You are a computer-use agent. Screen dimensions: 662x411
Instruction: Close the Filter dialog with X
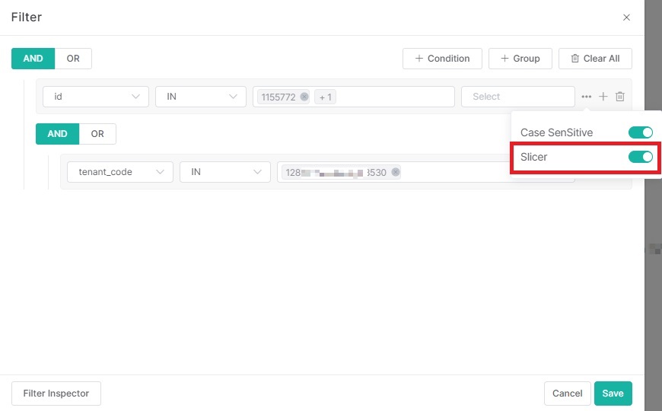626,18
